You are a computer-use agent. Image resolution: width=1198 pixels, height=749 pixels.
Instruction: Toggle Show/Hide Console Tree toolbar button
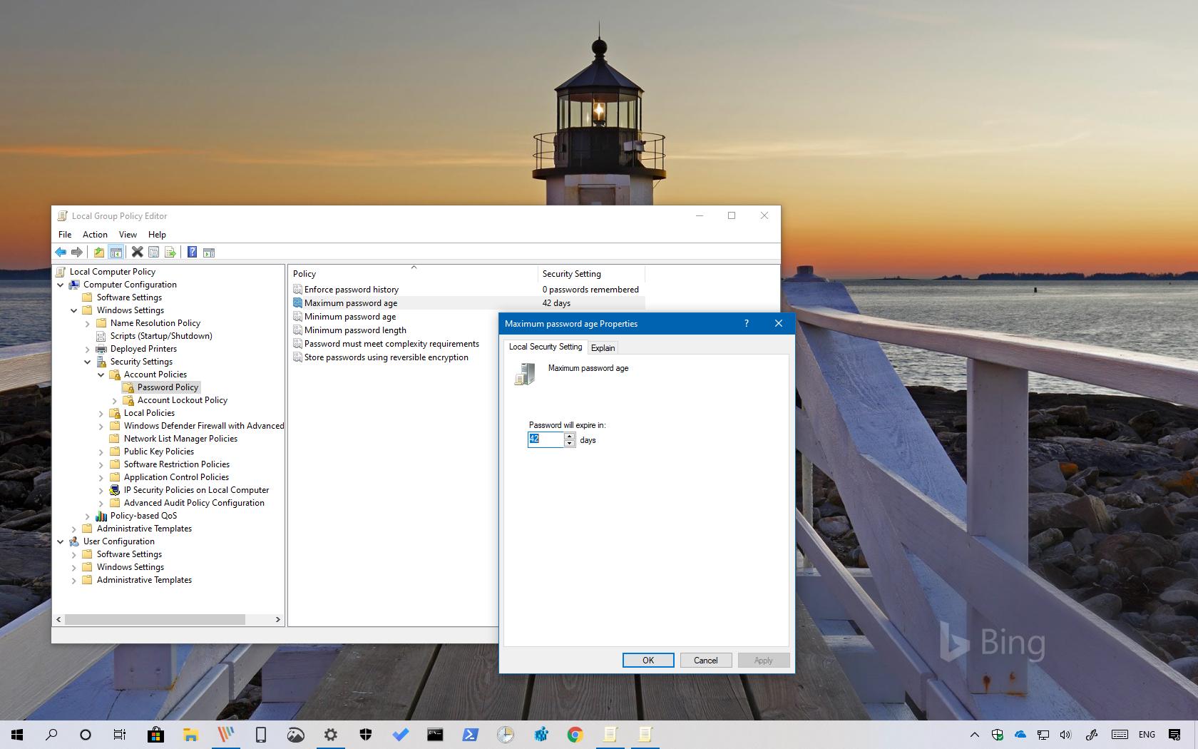pyautogui.click(x=116, y=252)
